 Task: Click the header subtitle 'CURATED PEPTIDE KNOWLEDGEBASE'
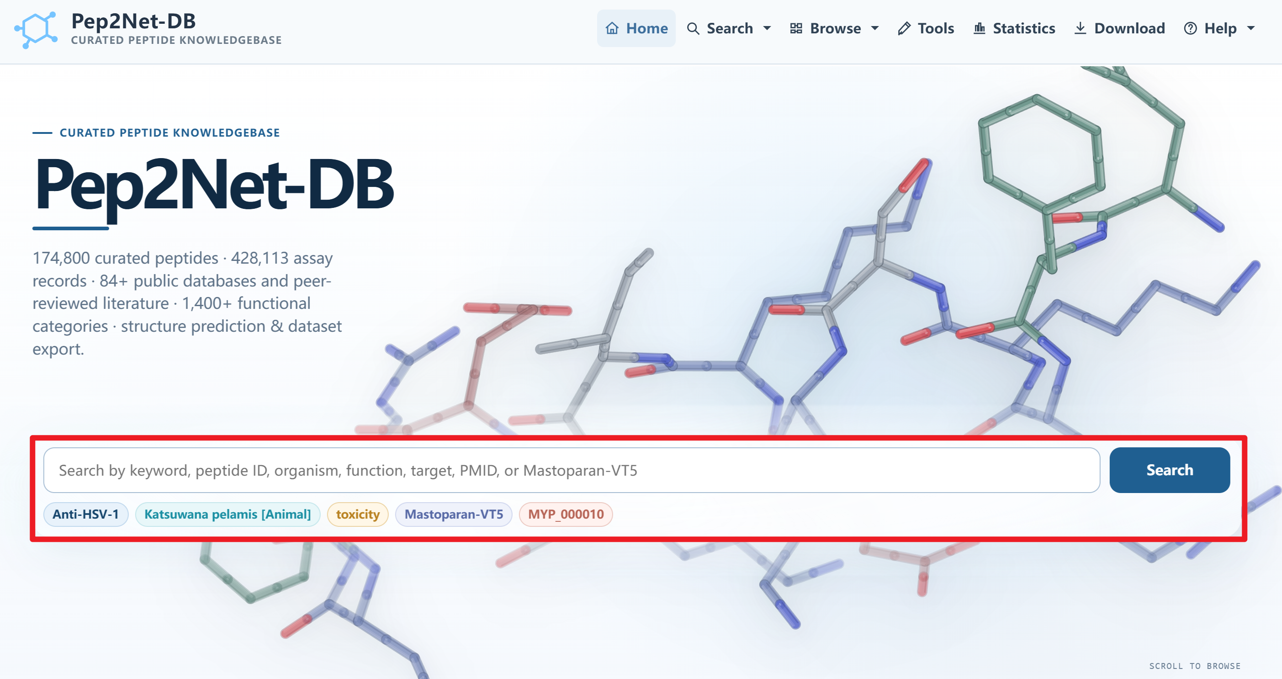click(x=176, y=40)
